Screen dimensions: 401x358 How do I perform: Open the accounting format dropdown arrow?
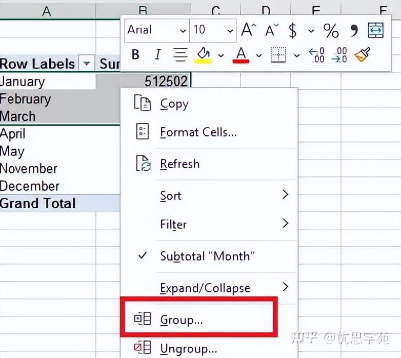311,31
